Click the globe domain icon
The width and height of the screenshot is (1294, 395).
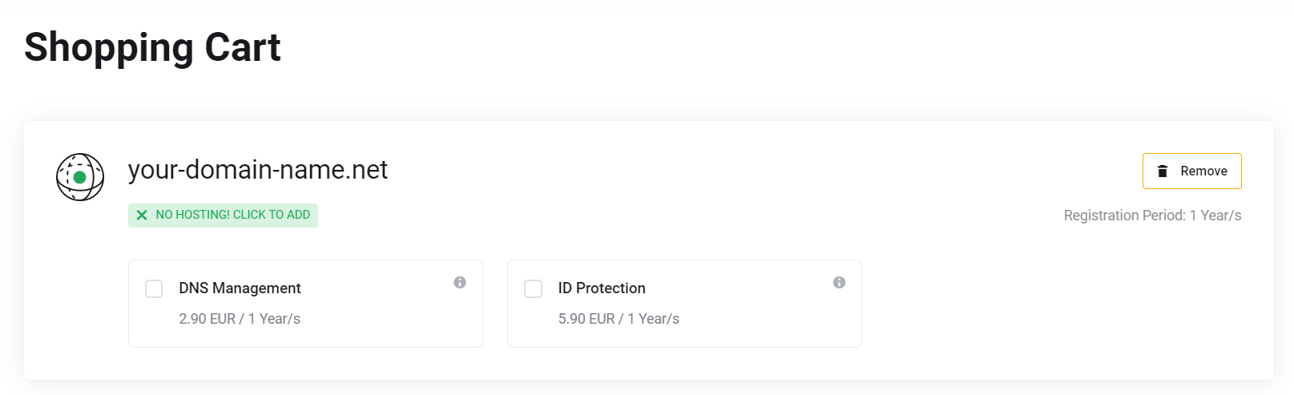pyautogui.click(x=80, y=177)
